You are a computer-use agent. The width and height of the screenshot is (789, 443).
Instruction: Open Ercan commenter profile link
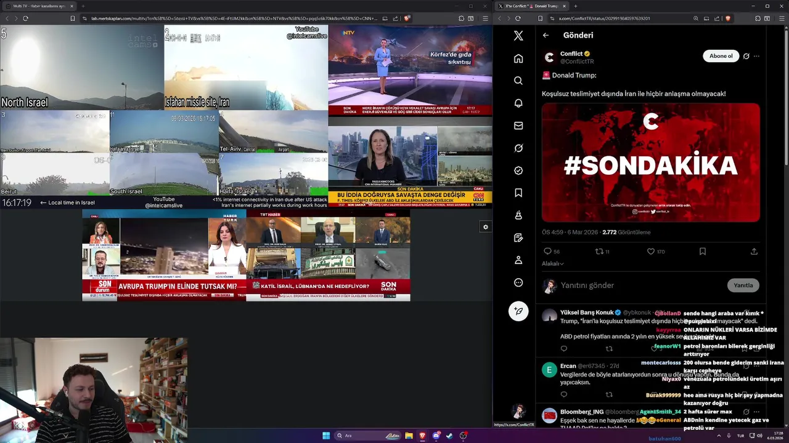click(568, 366)
